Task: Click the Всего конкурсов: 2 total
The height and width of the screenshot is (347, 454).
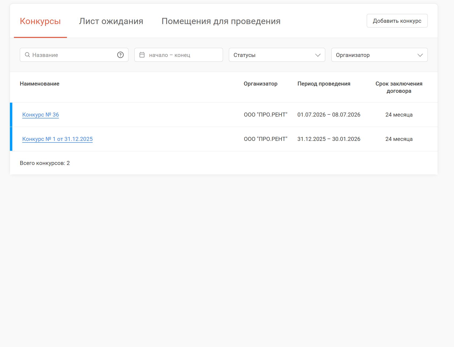Action: tap(45, 163)
